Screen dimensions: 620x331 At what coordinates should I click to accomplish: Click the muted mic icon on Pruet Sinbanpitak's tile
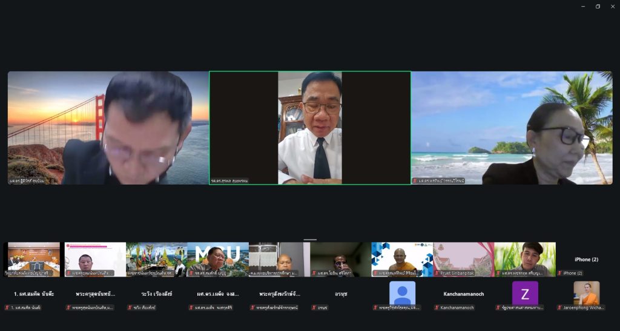(437, 274)
